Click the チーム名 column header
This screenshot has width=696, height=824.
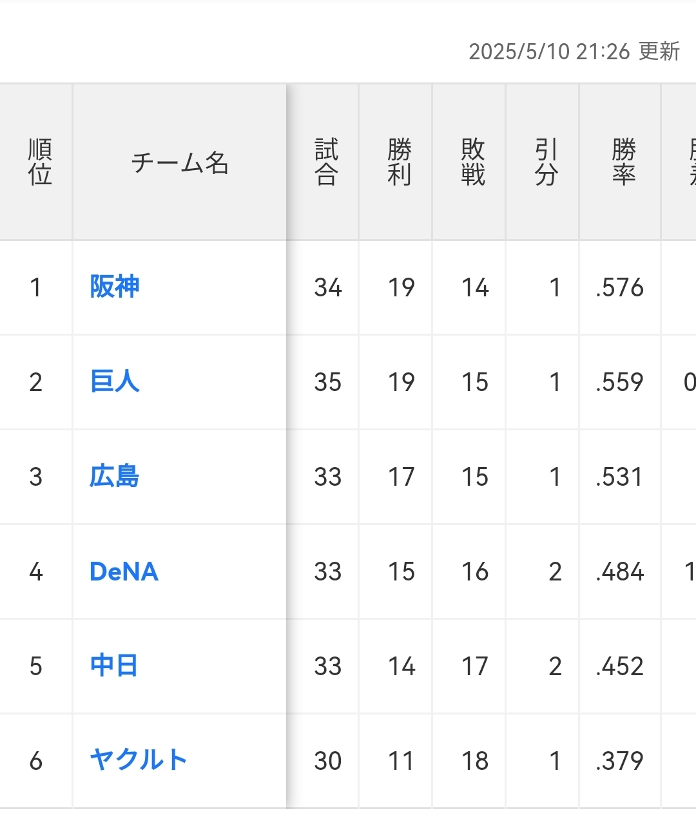click(x=180, y=163)
